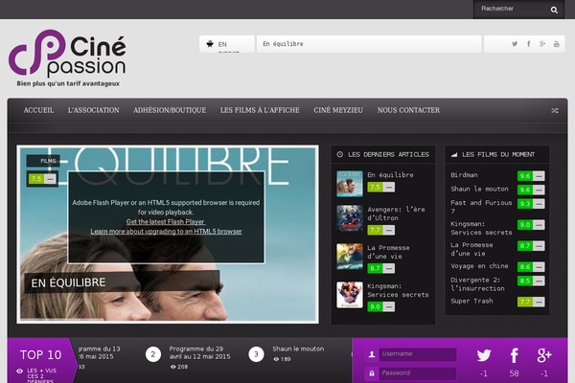
Task: Click the shuffle random icon in navigation bar
Action: click(x=555, y=110)
